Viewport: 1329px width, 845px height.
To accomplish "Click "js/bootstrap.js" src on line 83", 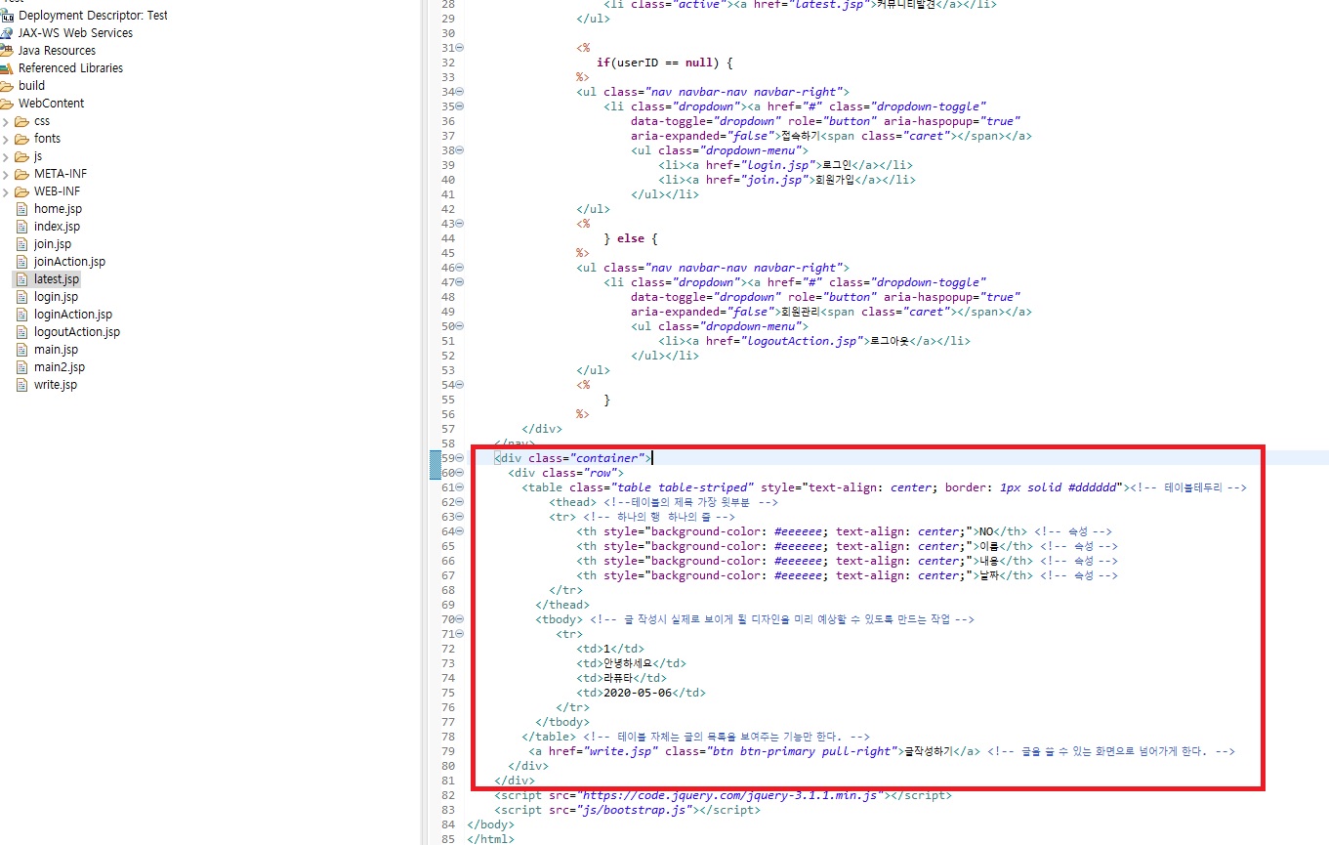I will pos(636,810).
